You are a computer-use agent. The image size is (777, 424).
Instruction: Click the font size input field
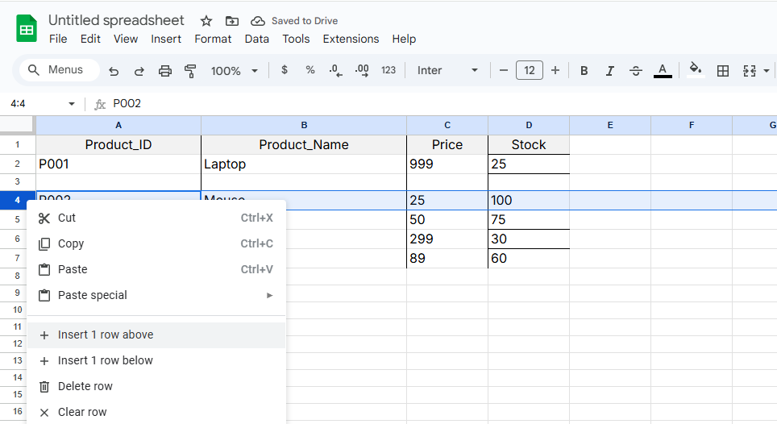(x=529, y=71)
